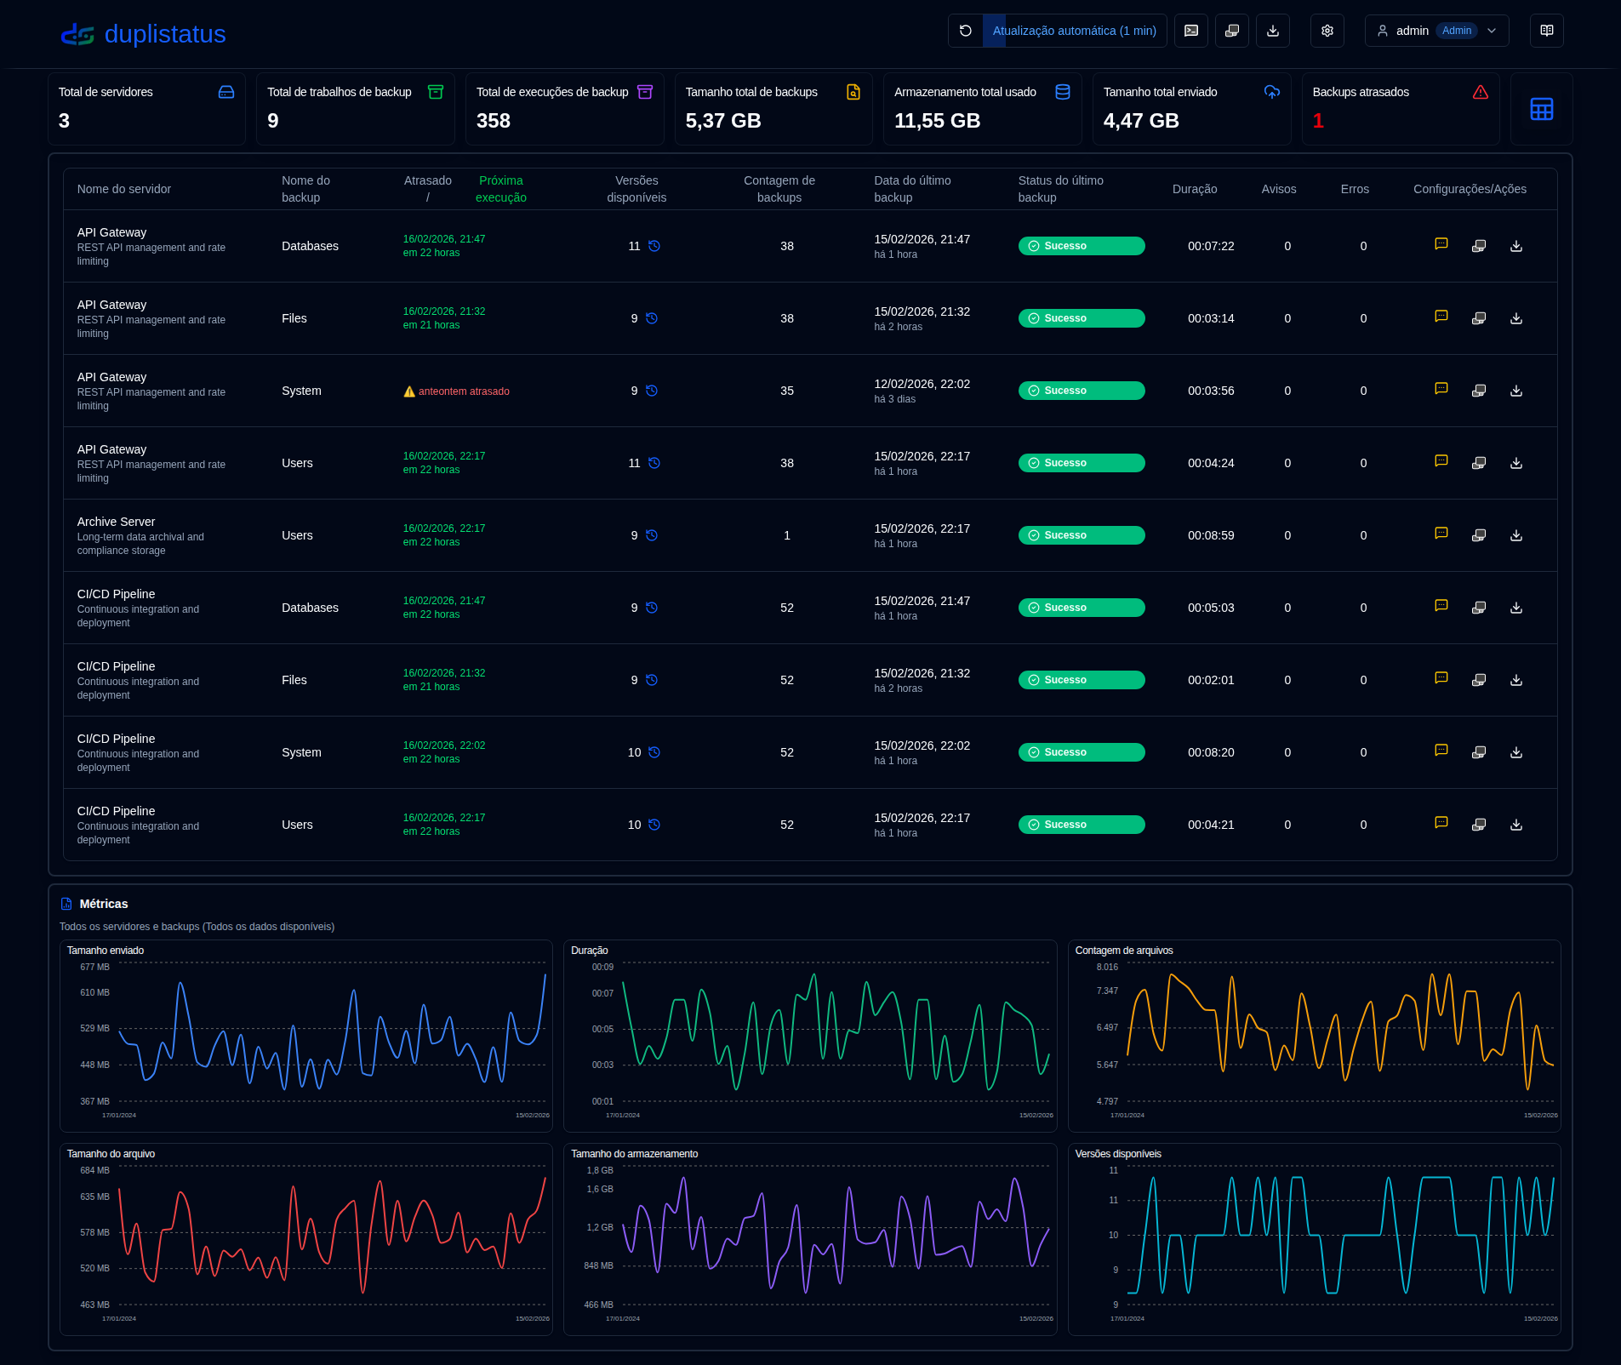Click the download action on the Archive Server Users row
Screen dimensions: 1621x1365
pyautogui.click(x=1515, y=534)
